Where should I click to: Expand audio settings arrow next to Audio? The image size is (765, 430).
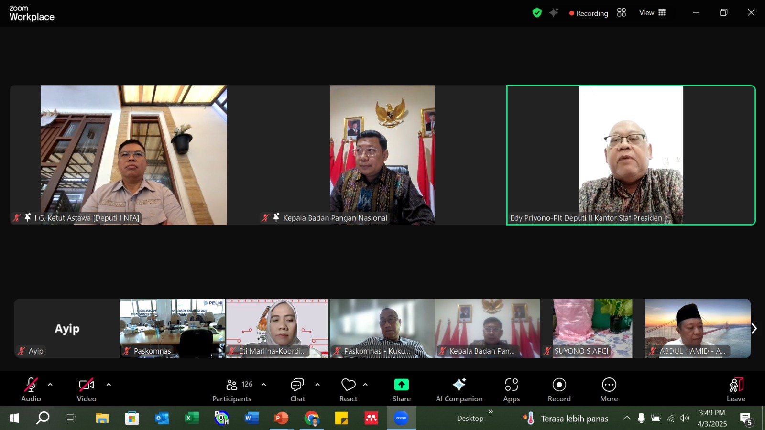click(x=50, y=385)
